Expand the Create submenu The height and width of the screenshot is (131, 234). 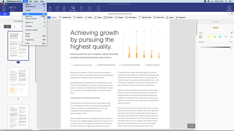point(35,10)
